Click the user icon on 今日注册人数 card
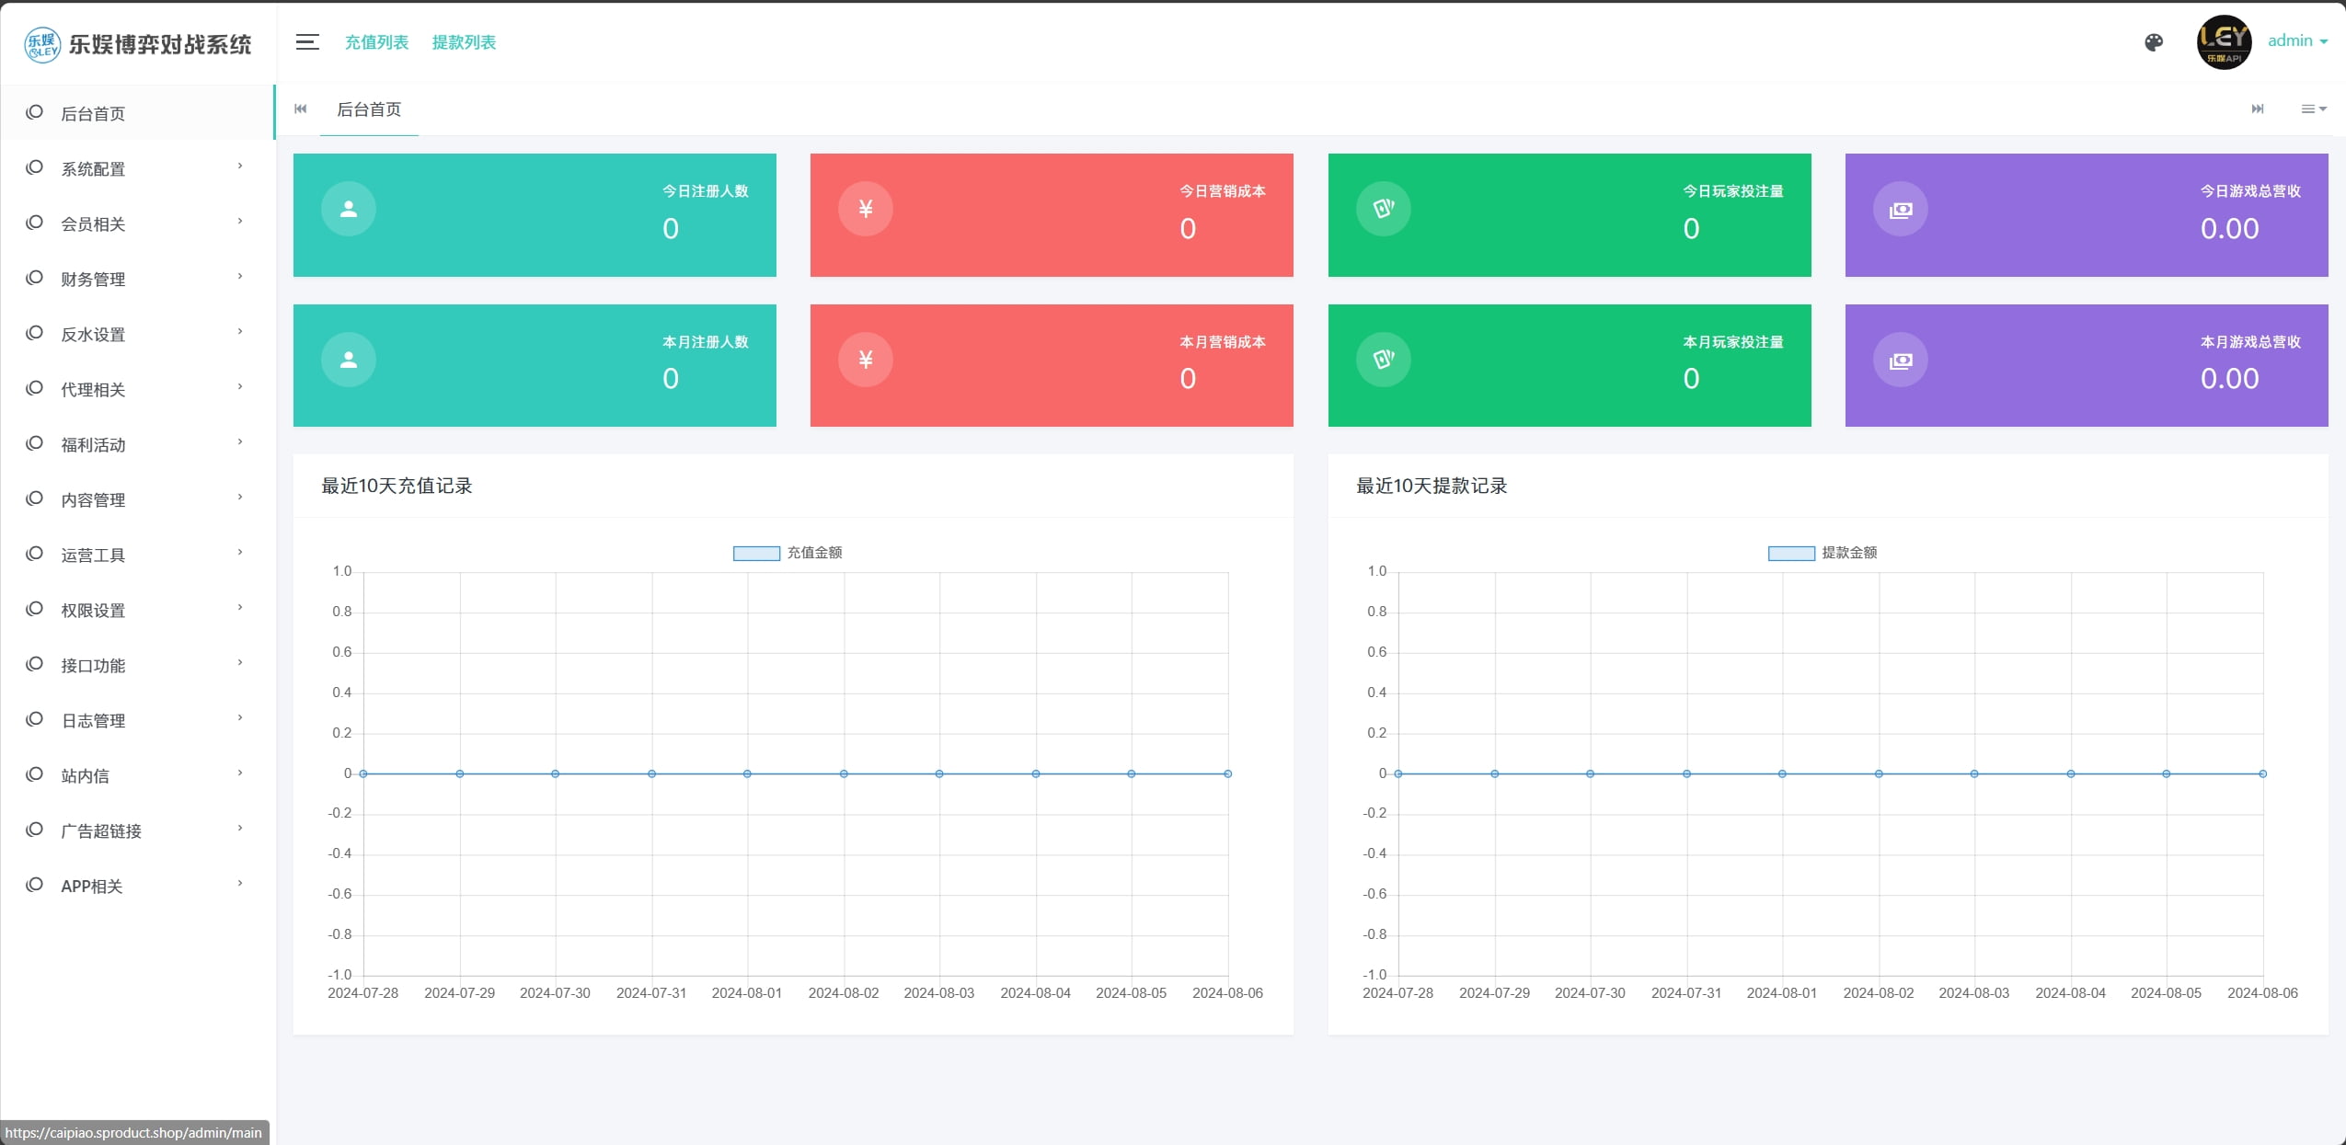Screen dimensions: 2346x1145 (x=349, y=209)
